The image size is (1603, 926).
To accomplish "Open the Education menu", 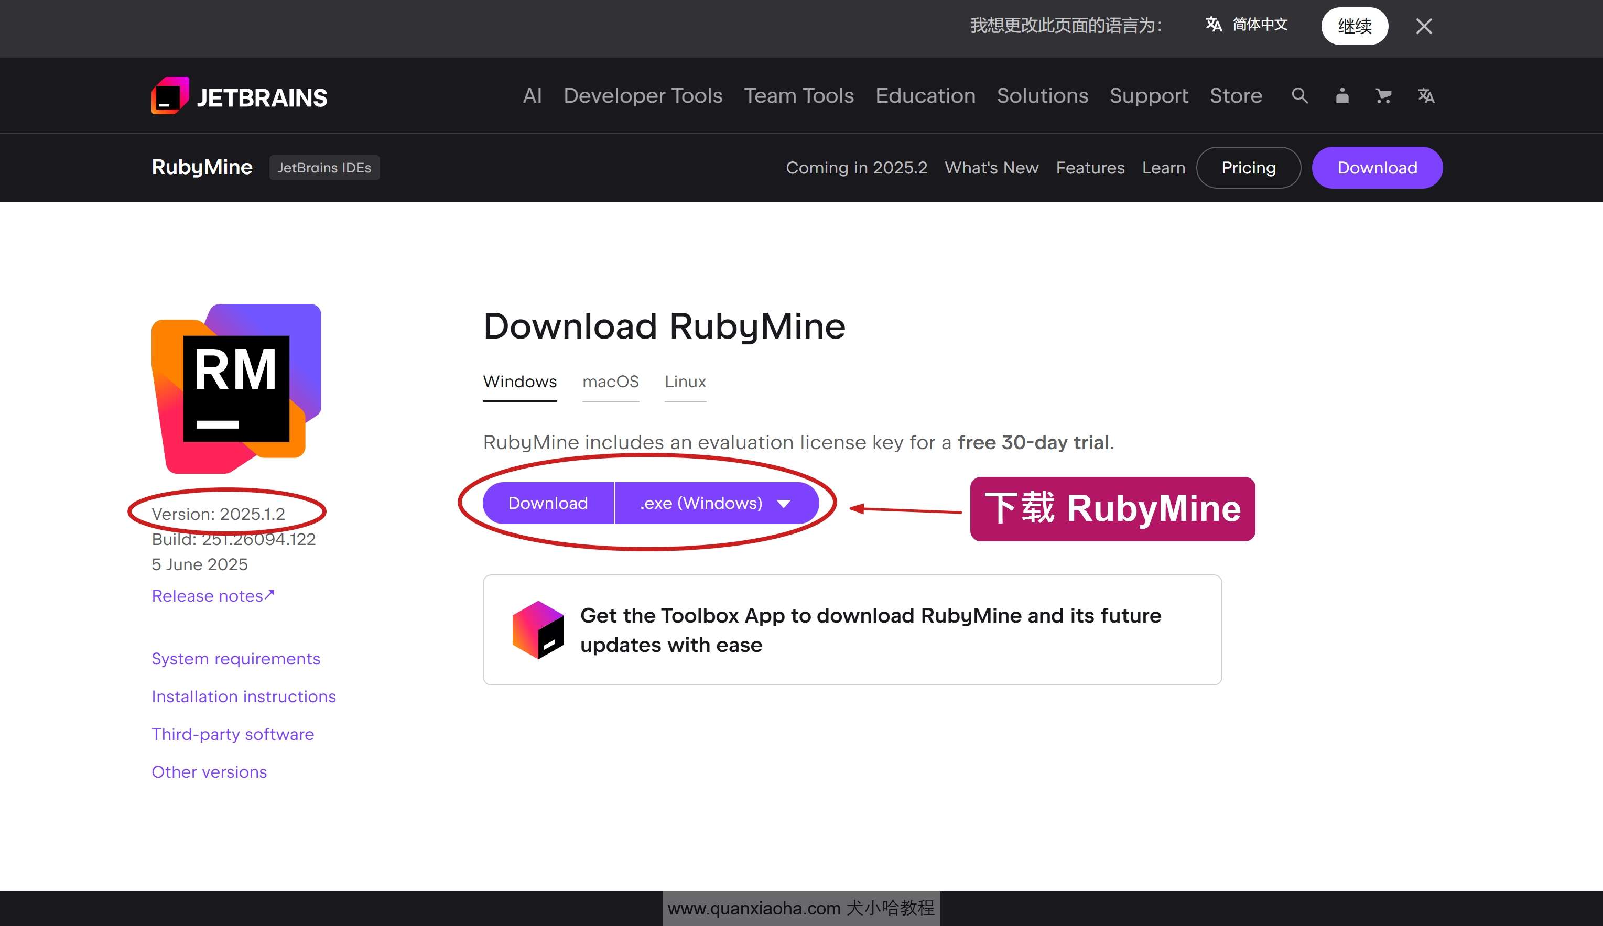I will 925,95.
